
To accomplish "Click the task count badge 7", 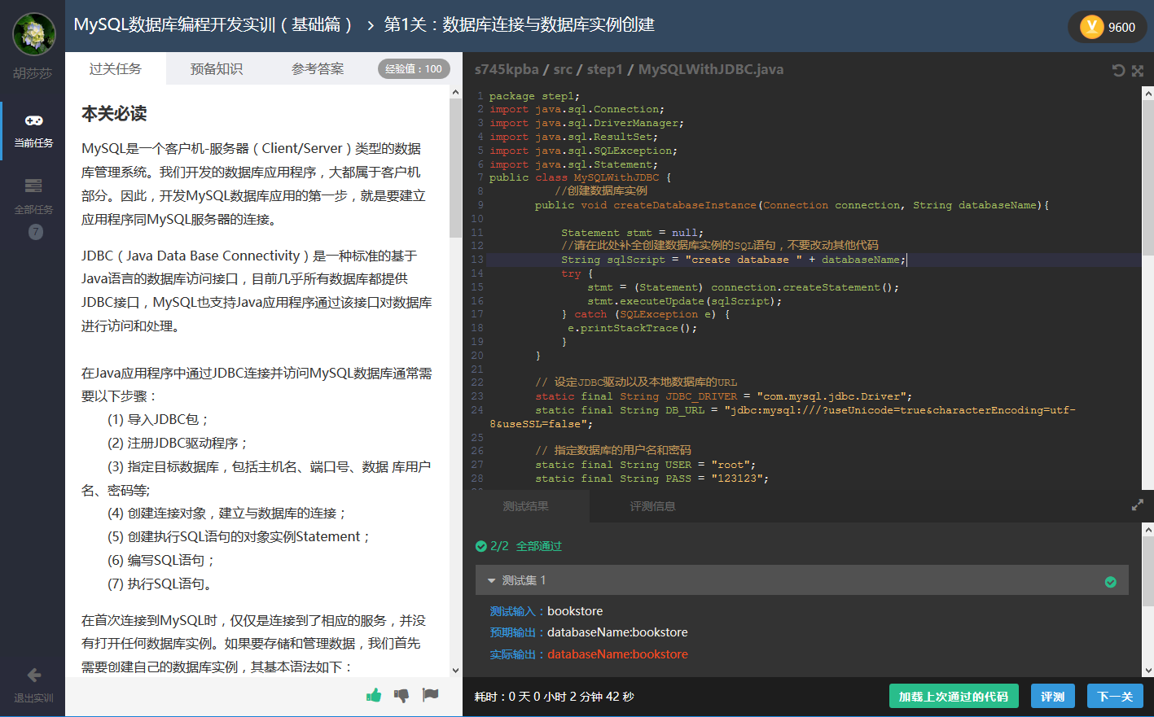I will pyautogui.click(x=35, y=232).
